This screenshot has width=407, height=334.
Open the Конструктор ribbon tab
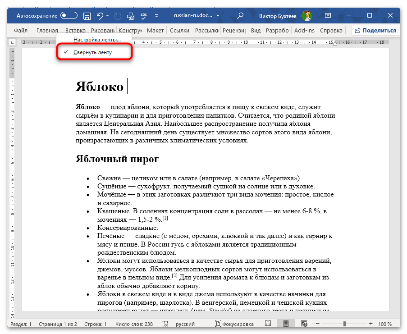click(x=130, y=30)
